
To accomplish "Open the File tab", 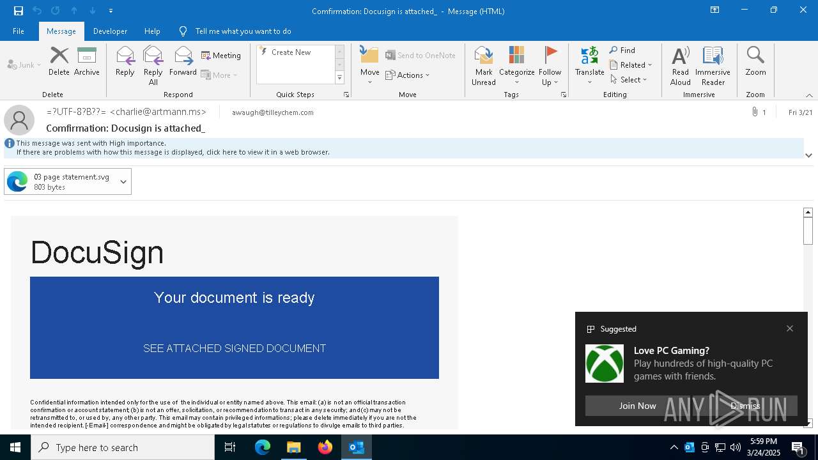I will click(19, 31).
